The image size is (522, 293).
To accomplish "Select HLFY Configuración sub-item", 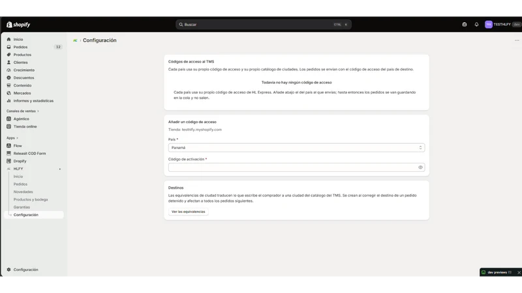I will (34, 215).
